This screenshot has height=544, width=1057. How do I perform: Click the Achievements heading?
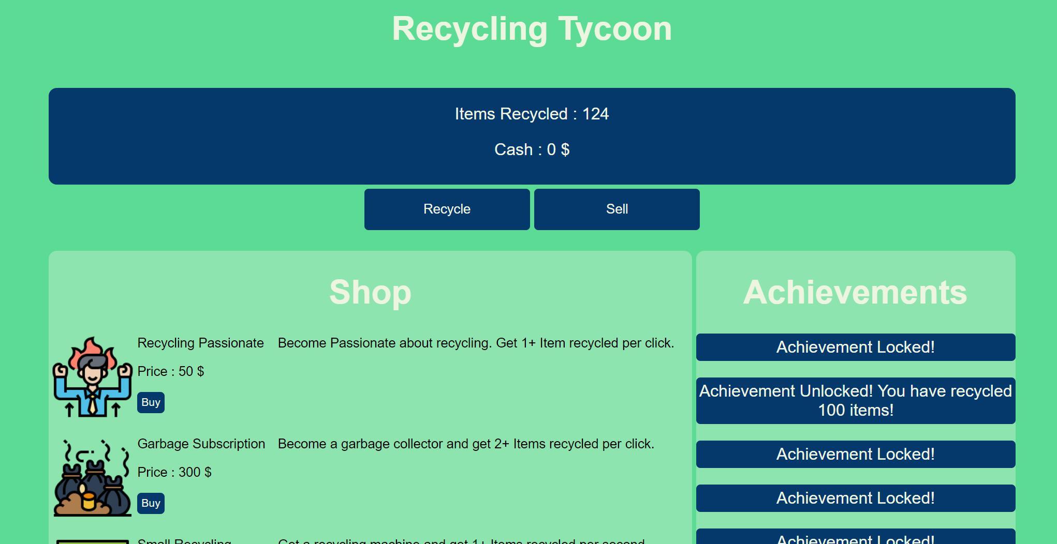[855, 293]
